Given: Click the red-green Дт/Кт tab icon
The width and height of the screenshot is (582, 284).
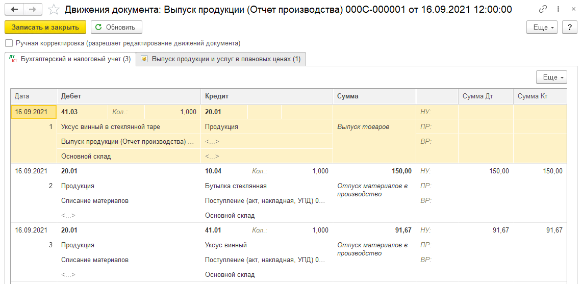Looking at the screenshot, I should click(14, 59).
